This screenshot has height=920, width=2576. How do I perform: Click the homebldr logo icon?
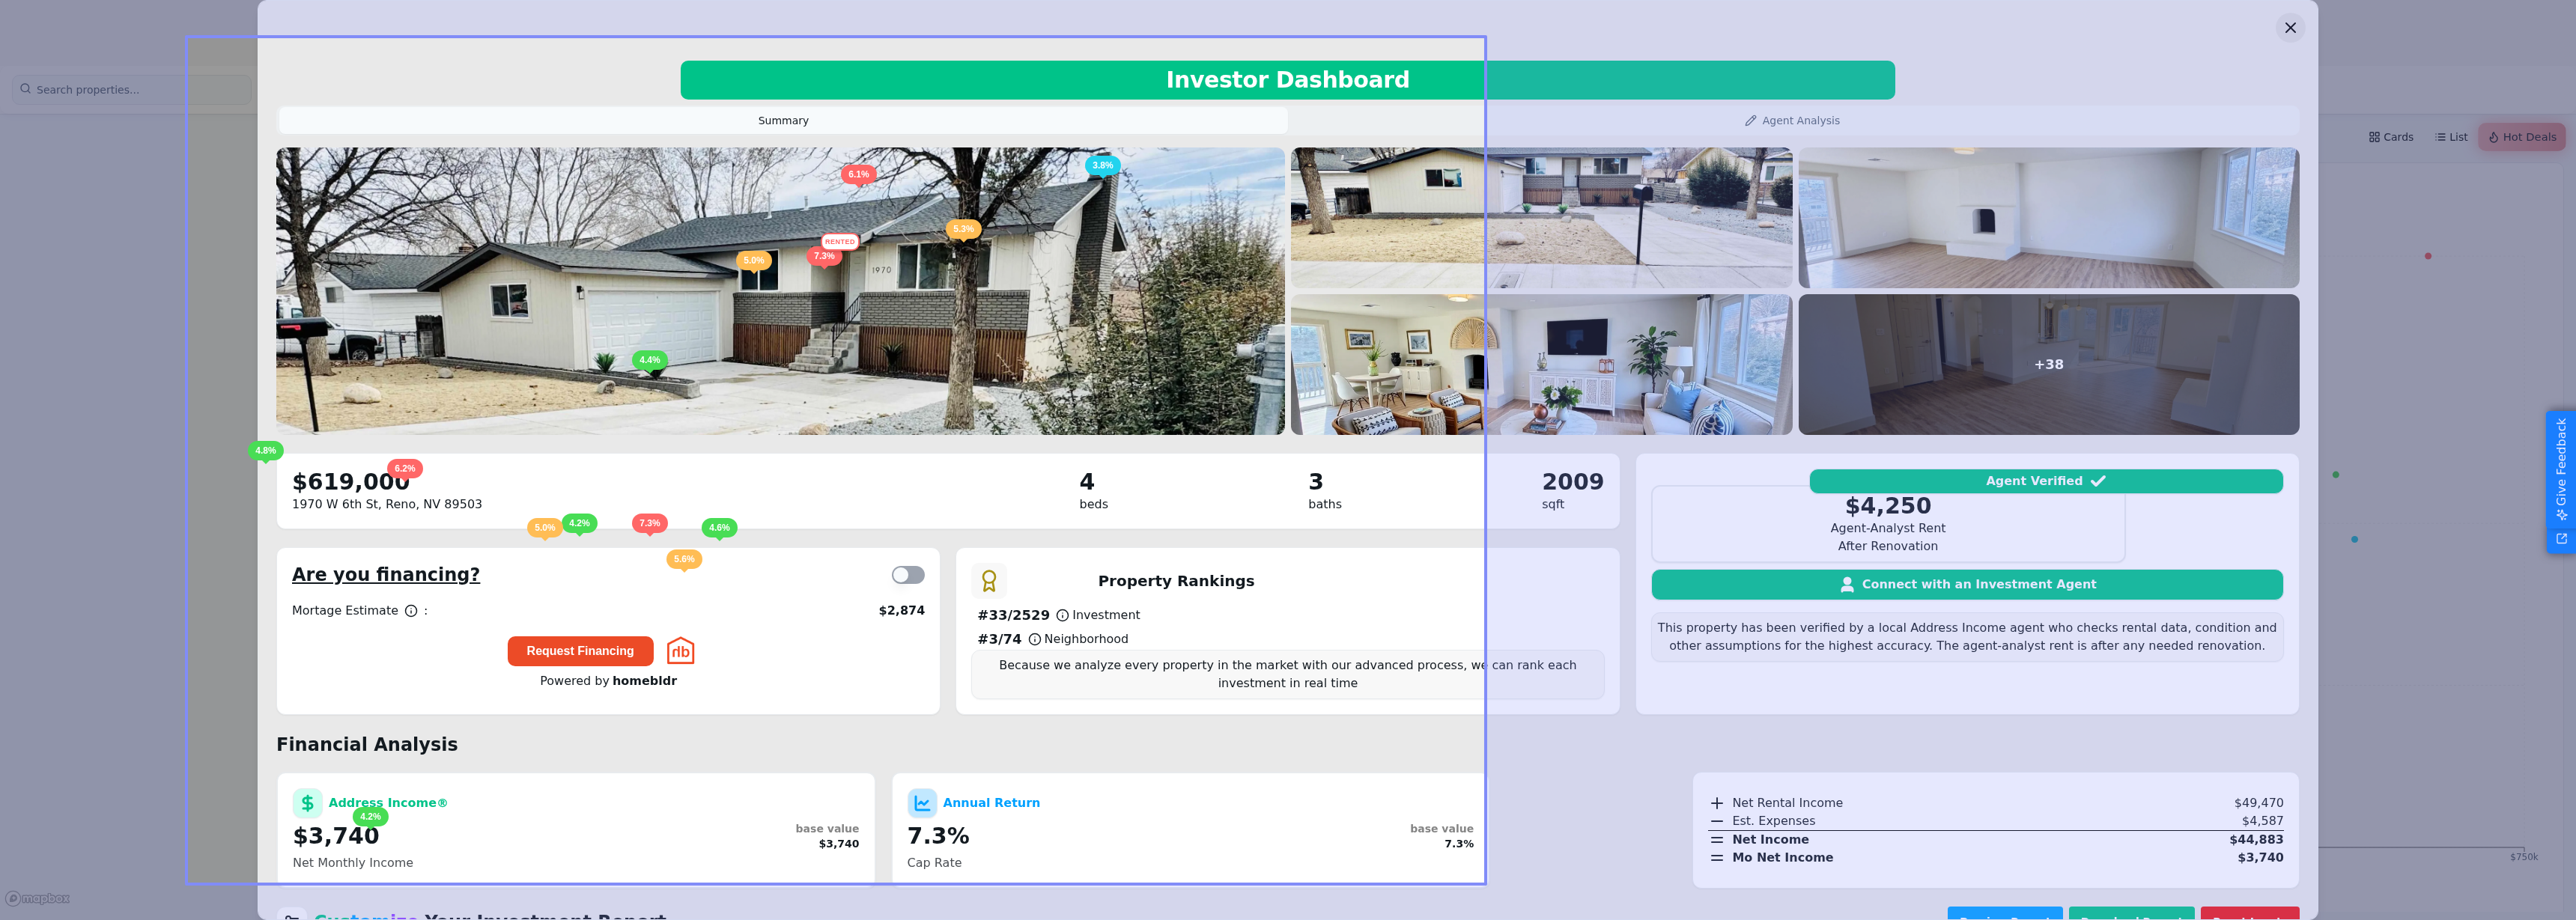tap(680, 651)
